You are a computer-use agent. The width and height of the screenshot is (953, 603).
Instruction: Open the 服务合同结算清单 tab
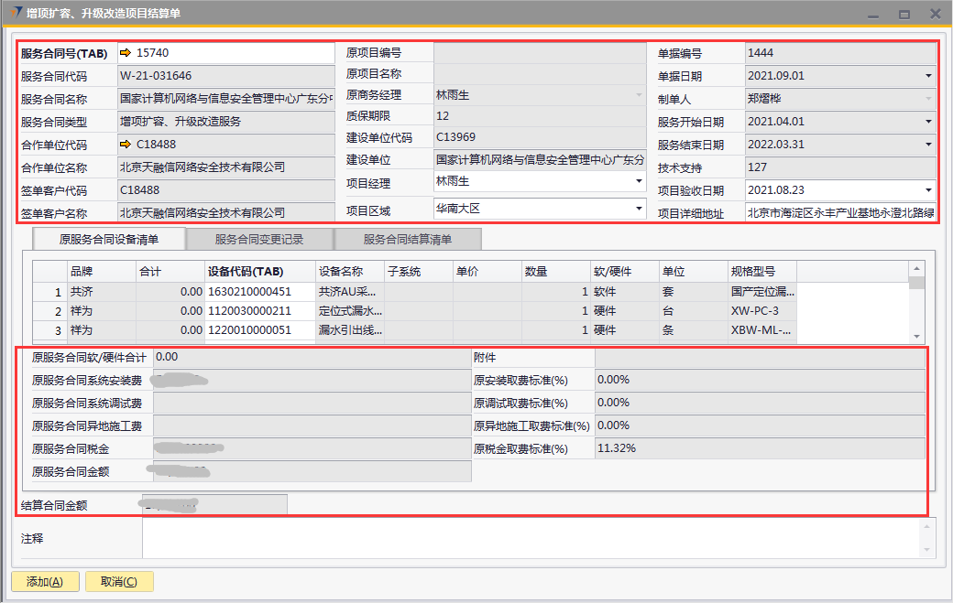pos(408,240)
